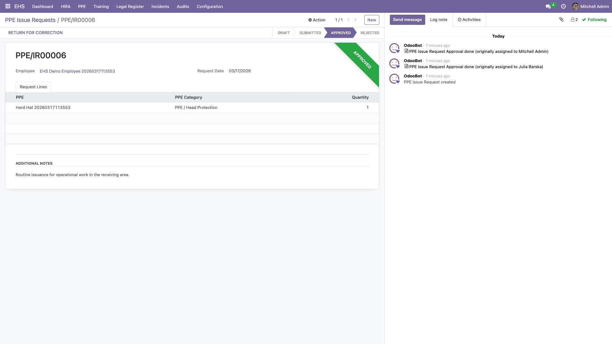Set status to Draft stage
The image size is (612, 344).
pyautogui.click(x=283, y=33)
